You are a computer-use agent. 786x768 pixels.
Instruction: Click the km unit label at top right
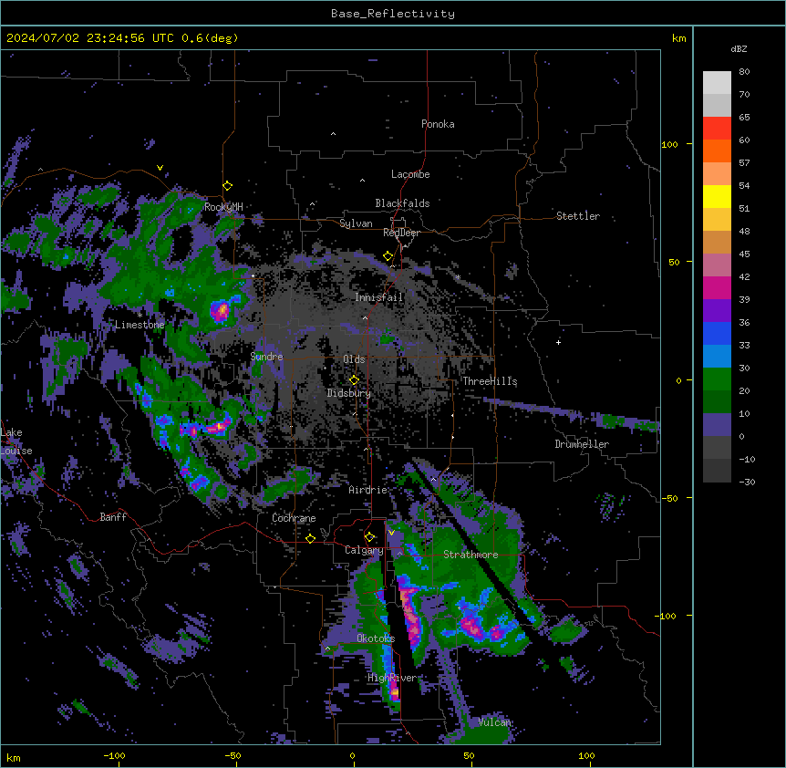tap(678, 38)
